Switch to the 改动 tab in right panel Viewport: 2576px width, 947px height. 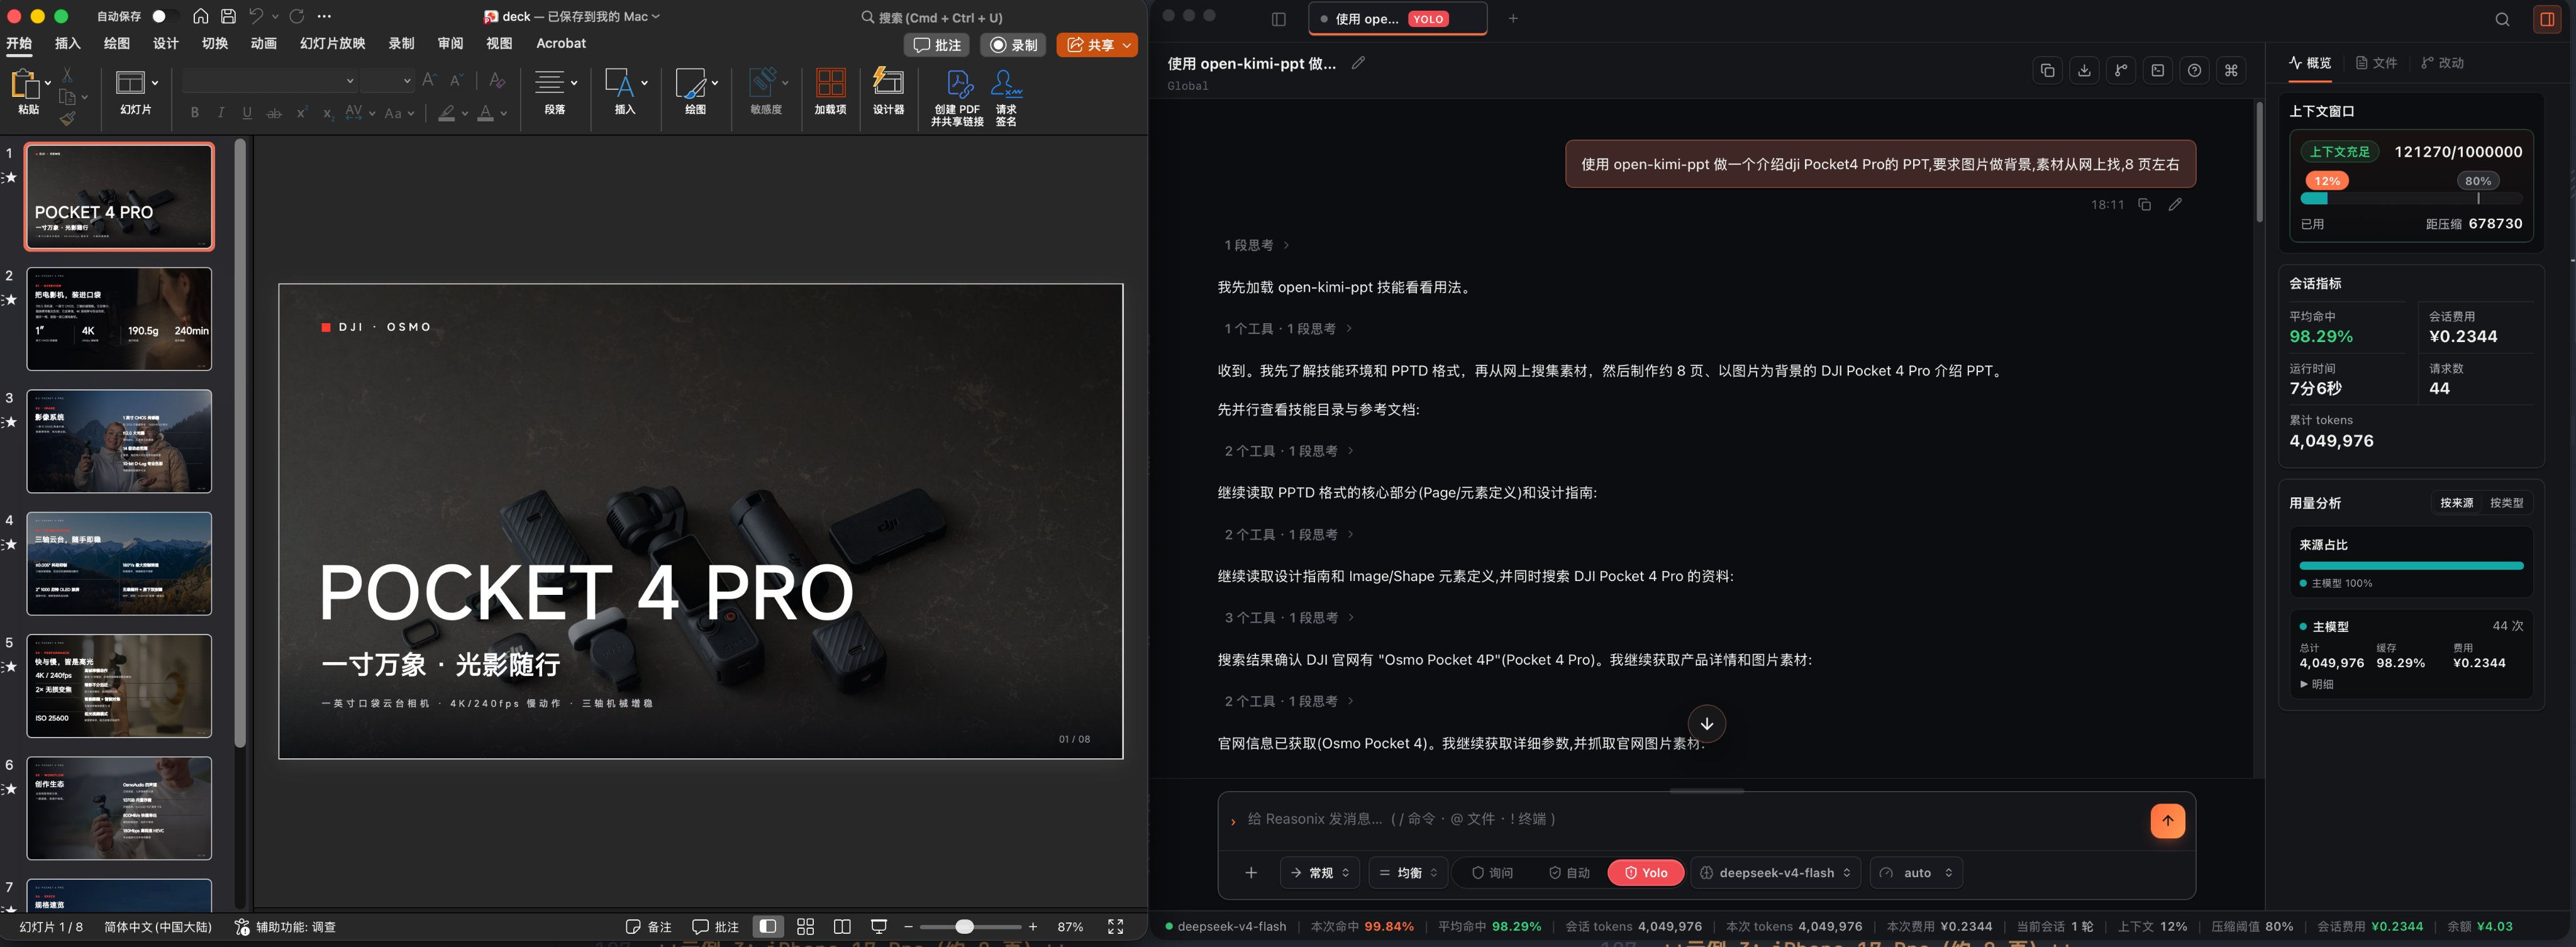pos(2442,63)
